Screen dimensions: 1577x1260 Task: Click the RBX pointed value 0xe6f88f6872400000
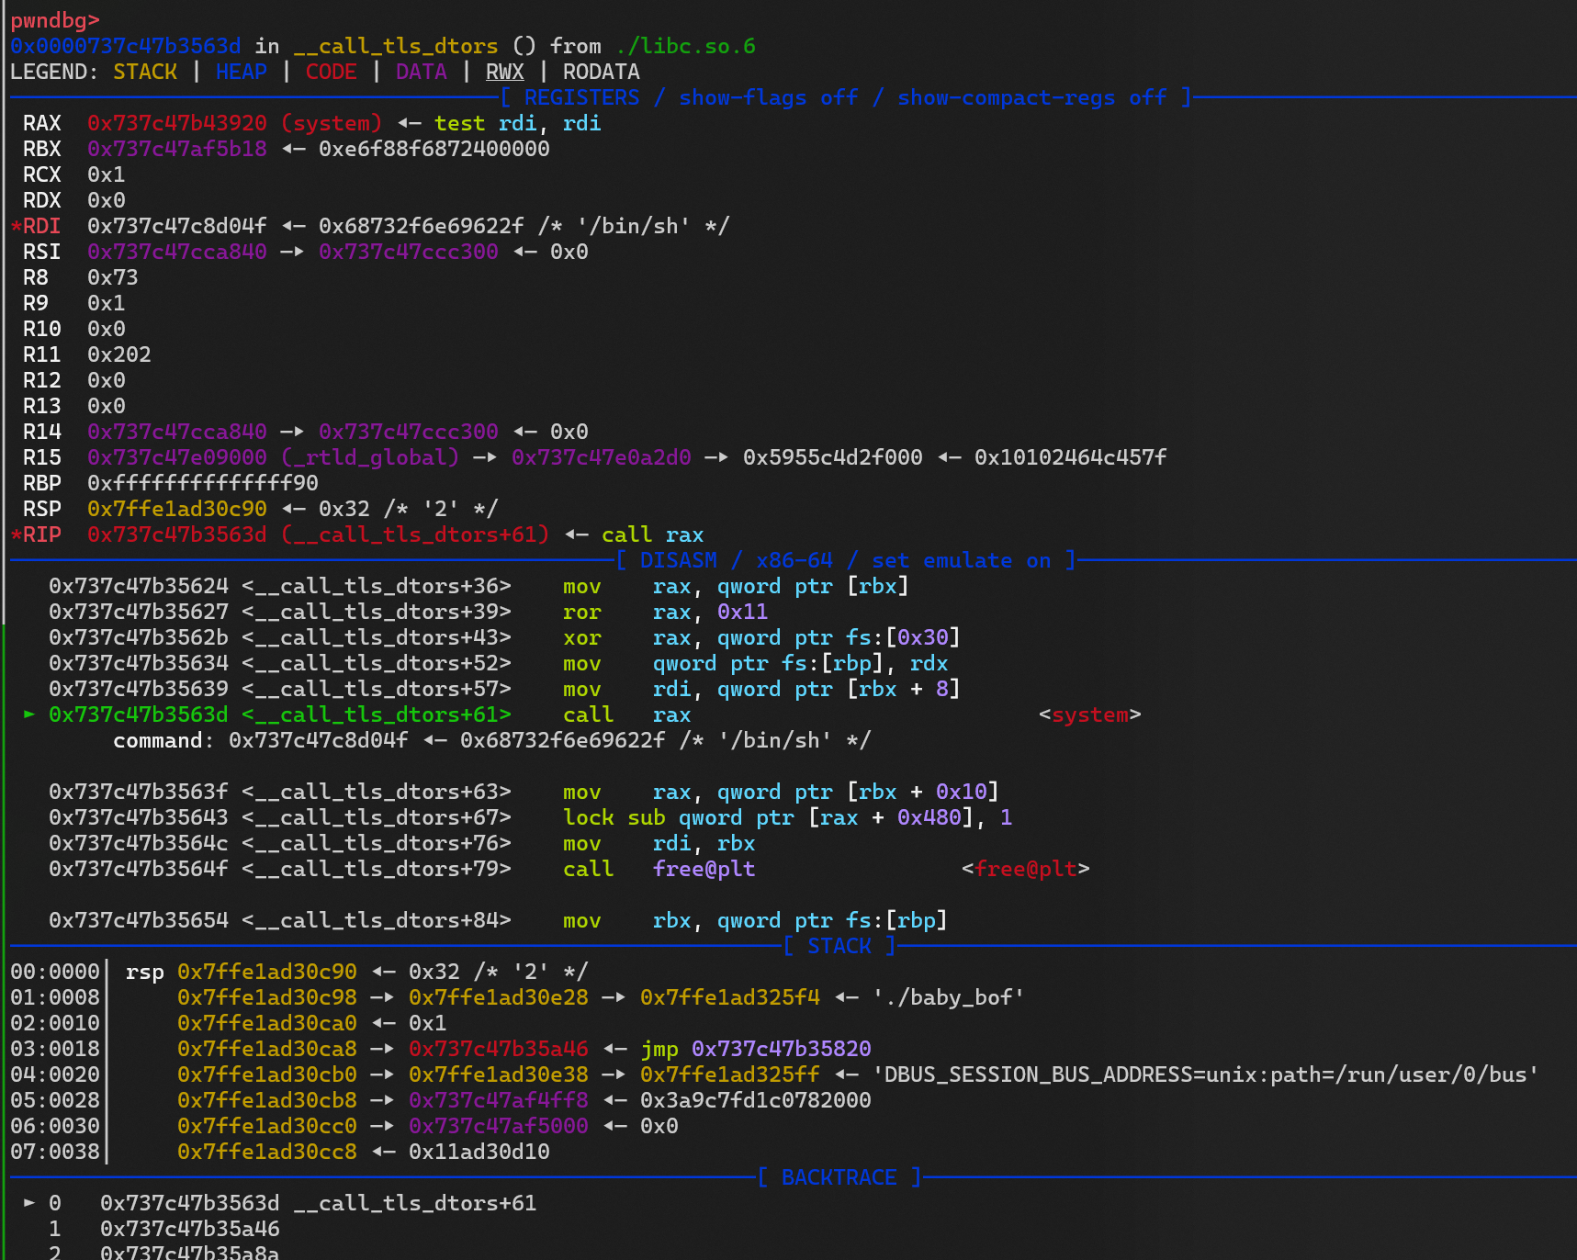coord(434,149)
